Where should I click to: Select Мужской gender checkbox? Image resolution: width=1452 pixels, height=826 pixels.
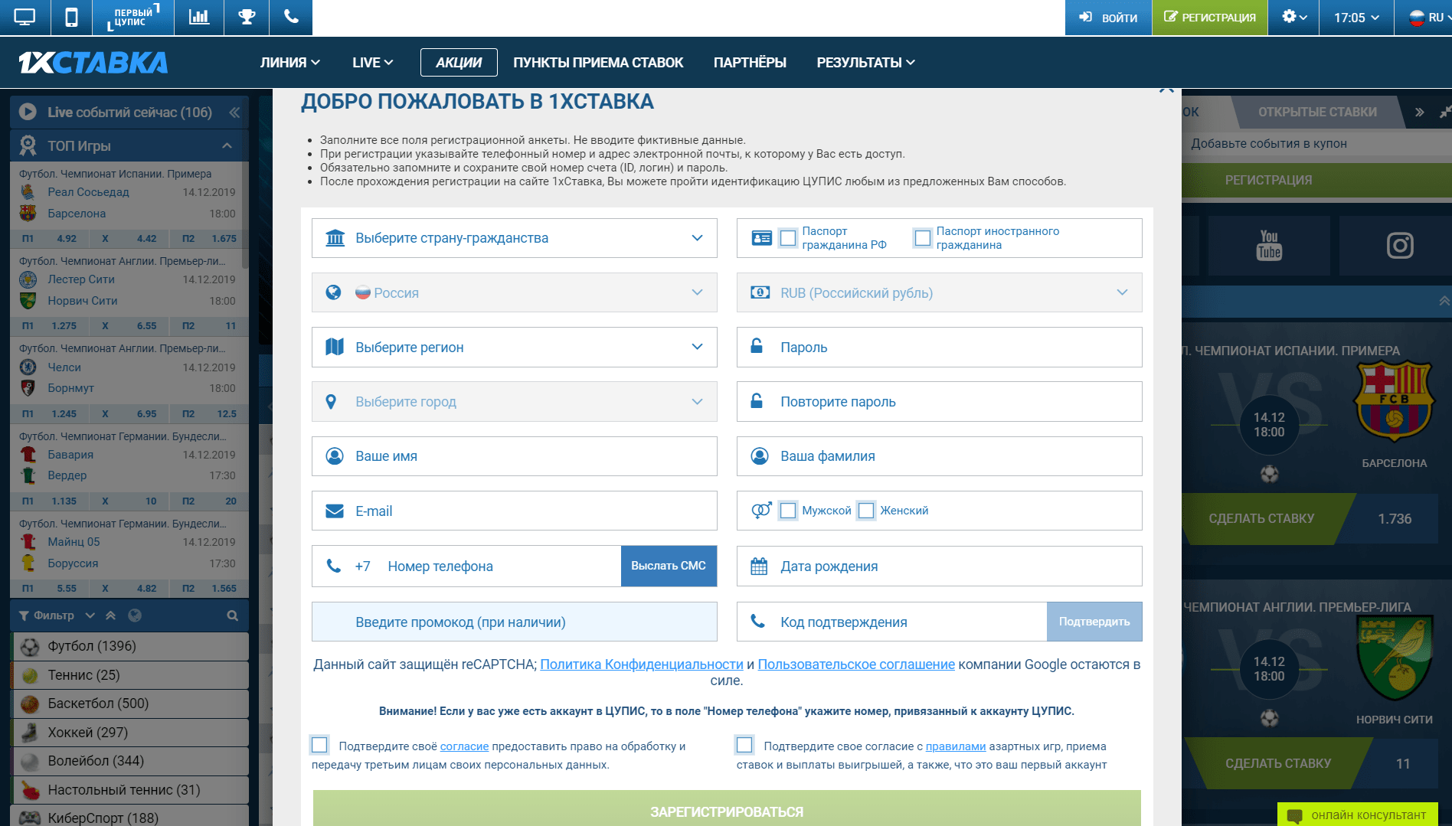(x=788, y=511)
